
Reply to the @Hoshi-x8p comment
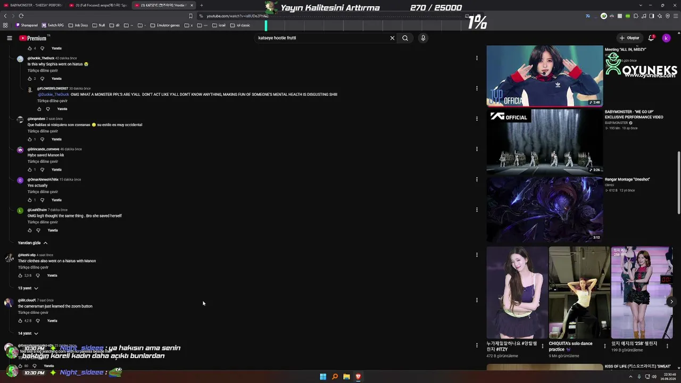[52, 276]
